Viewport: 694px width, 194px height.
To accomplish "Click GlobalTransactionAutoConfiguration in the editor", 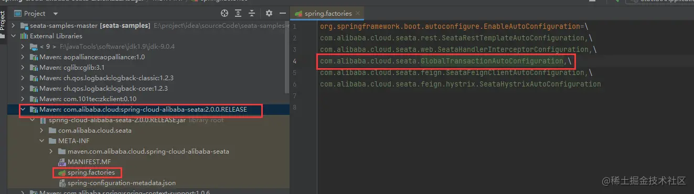I will coord(492,61).
